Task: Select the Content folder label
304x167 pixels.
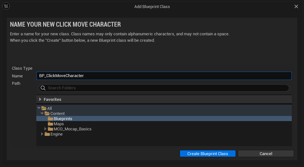Action: point(58,114)
